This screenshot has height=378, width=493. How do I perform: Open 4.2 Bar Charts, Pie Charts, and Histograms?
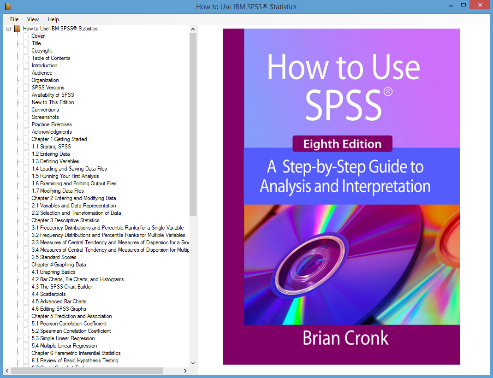77,279
